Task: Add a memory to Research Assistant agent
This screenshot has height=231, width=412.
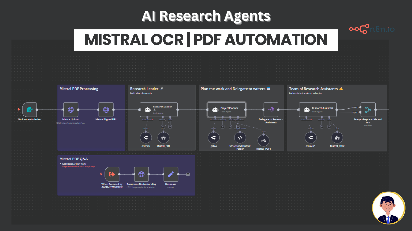Action: 322,126
